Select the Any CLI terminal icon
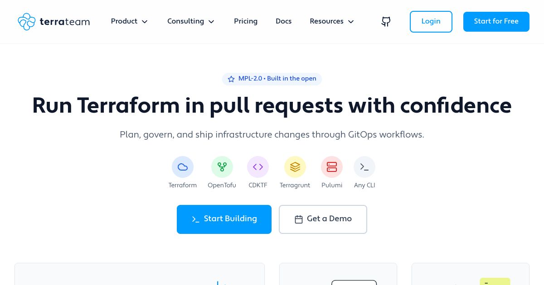Screen dimensions: 544x285 [364, 167]
